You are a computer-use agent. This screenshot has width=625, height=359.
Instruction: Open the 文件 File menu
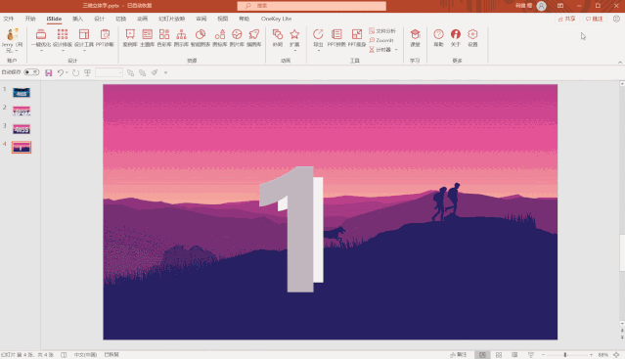[9, 19]
